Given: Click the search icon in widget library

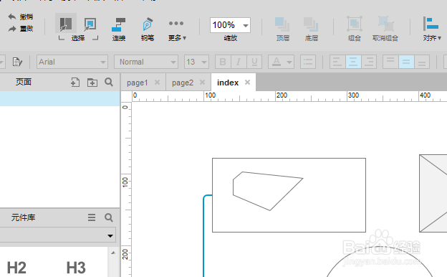Looking at the screenshot, I should pyautogui.click(x=109, y=217).
